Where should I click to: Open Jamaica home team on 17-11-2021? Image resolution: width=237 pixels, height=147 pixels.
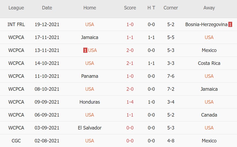pos(90,37)
